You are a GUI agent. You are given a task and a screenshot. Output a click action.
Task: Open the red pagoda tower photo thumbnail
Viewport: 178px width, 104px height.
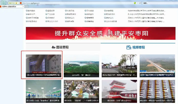[x=119, y=91]
